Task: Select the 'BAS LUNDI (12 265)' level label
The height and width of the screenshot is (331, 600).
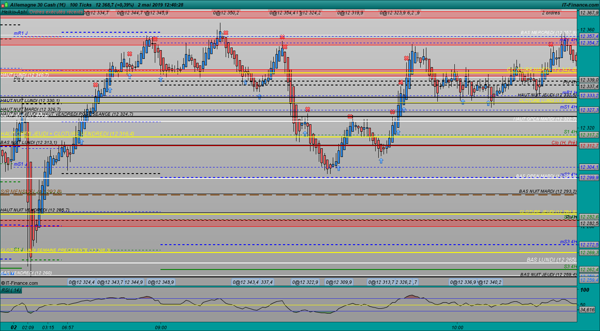Action: pyautogui.click(x=551, y=259)
